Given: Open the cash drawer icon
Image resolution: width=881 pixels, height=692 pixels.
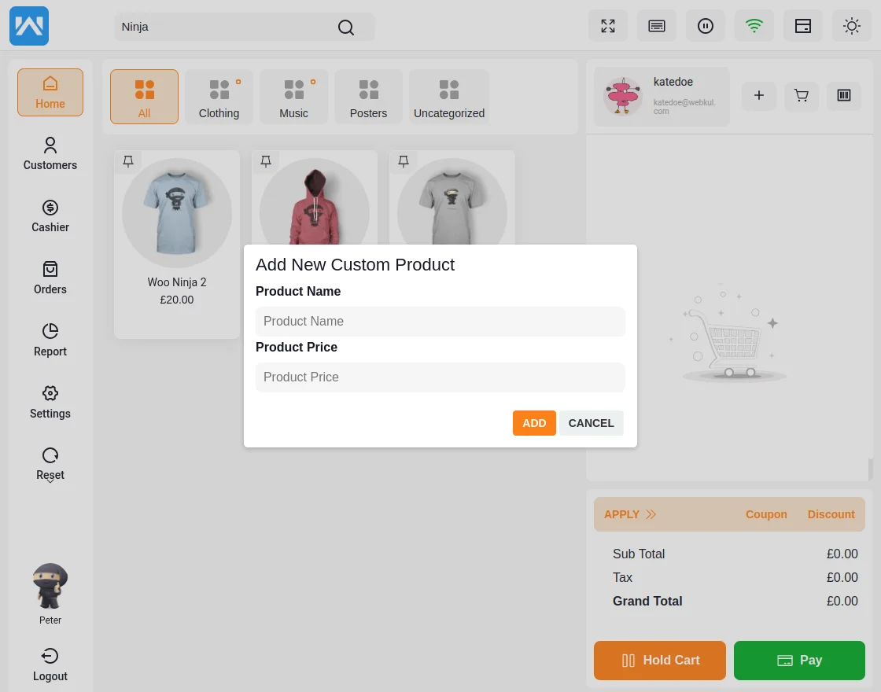Looking at the screenshot, I should point(803,26).
